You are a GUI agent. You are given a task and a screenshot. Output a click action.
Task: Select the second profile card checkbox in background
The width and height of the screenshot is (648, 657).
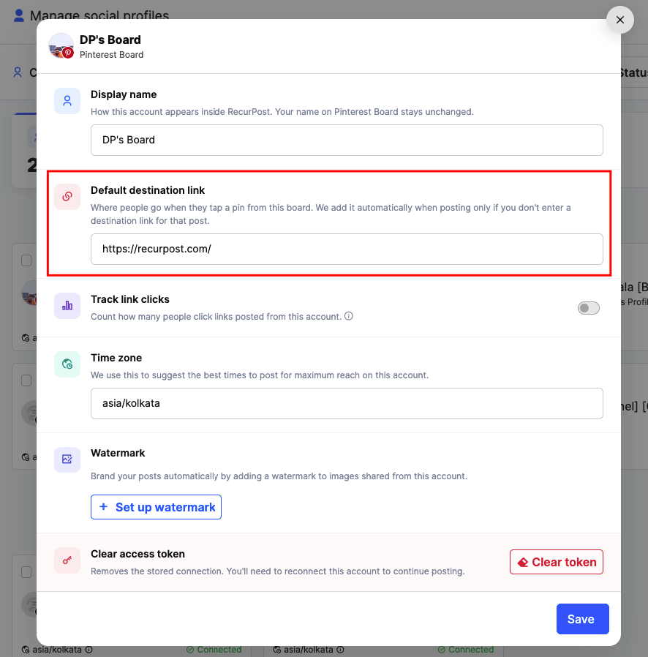(26, 380)
